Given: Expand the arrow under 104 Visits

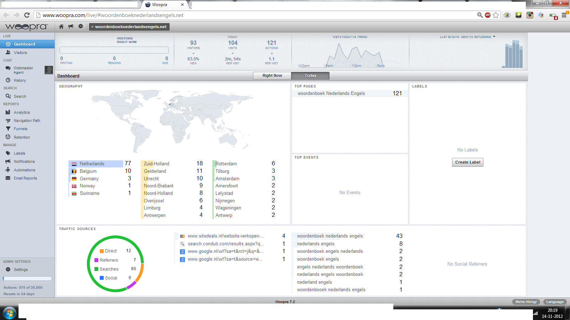Looking at the screenshot, I should click(x=233, y=53).
